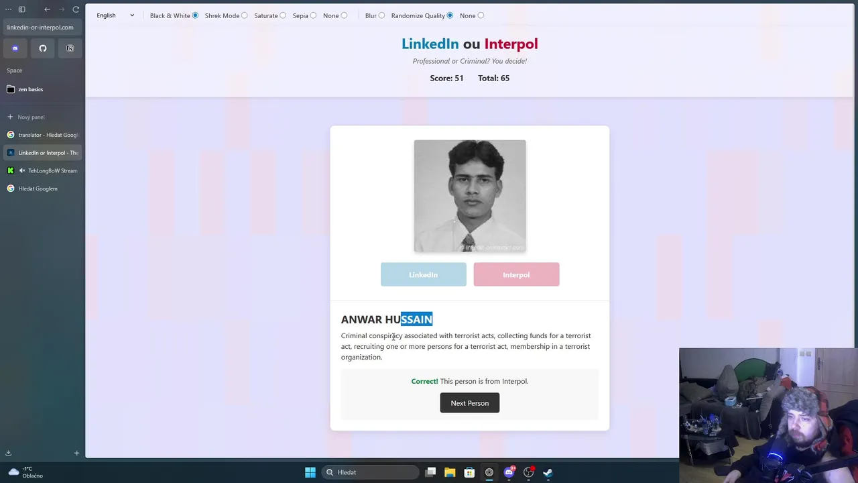Open the GitHub pinned shortcut

click(x=43, y=48)
